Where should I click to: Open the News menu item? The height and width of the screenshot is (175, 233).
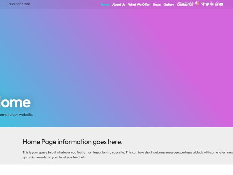click(156, 5)
